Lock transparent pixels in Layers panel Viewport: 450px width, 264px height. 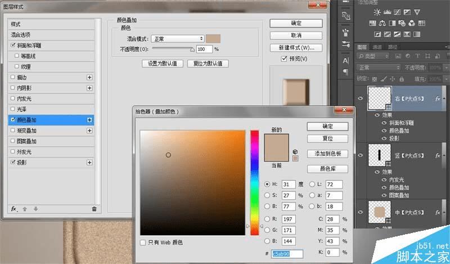[x=375, y=79]
